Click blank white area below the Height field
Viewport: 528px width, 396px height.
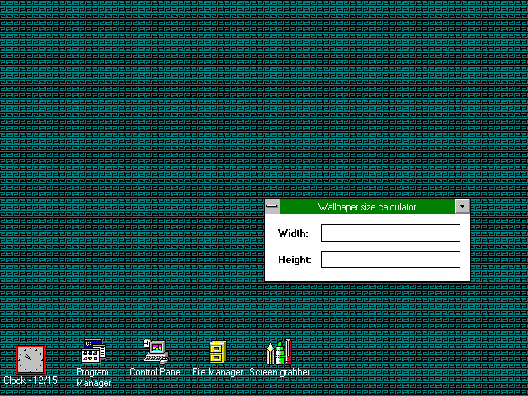[367, 275]
